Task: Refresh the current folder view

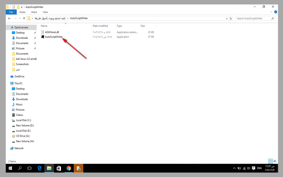Action: pyautogui.click(x=231, y=19)
